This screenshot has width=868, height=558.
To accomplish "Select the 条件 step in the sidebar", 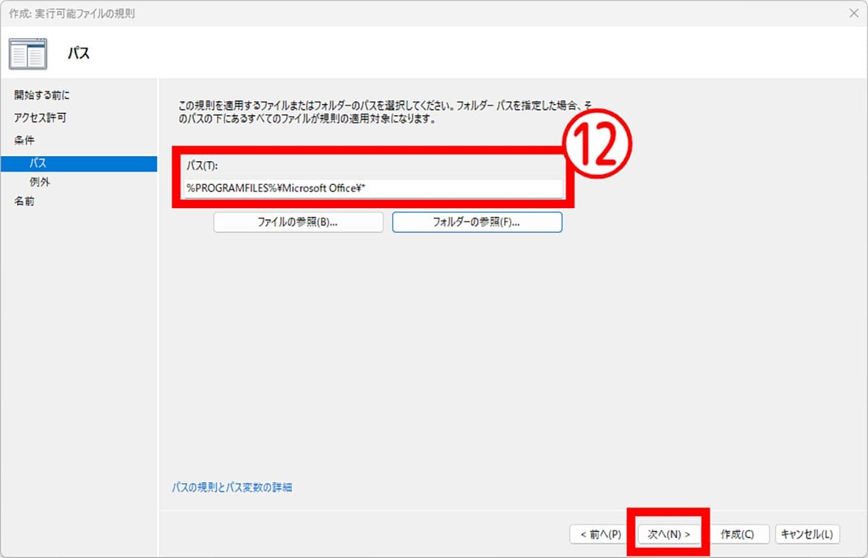I will coord(24,140).
